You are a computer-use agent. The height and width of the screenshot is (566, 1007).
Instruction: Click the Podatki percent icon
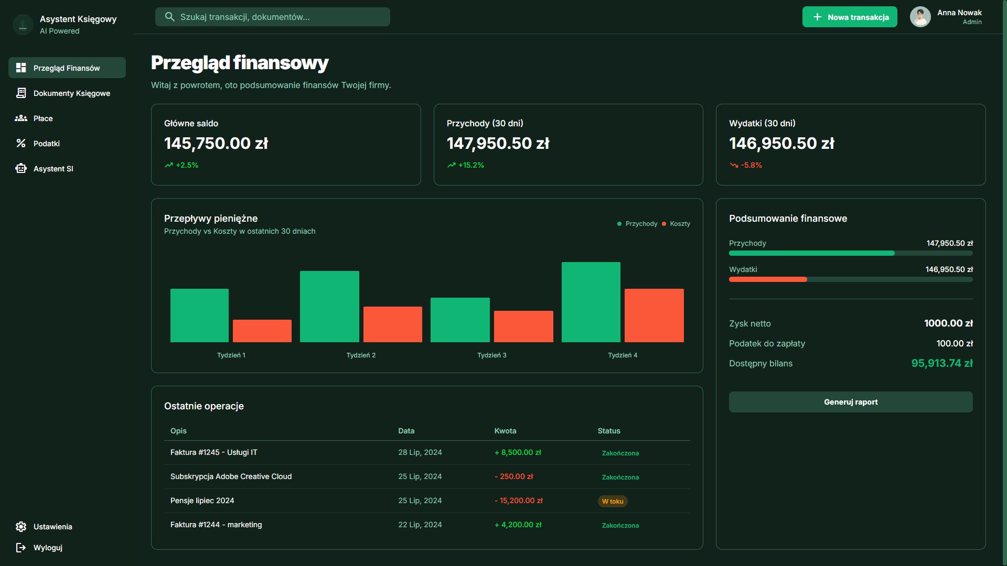pyautogui.click(x=21, y=143)
